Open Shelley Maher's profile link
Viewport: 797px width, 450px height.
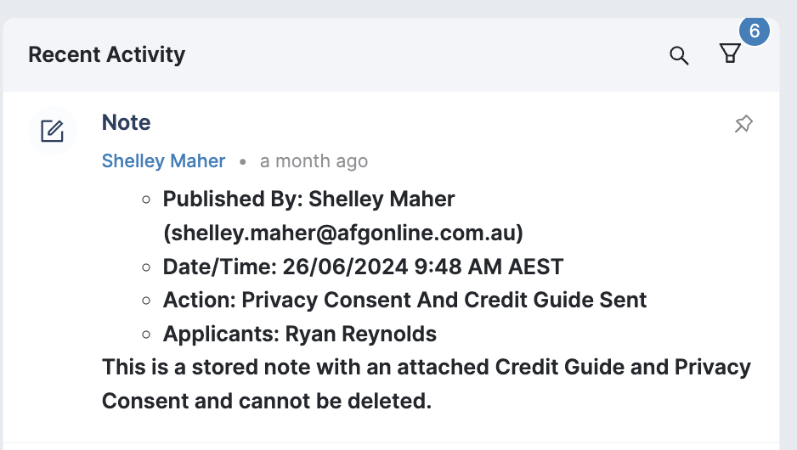click(163, 160)
